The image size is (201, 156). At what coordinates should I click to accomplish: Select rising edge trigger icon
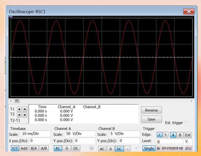(159, 135)
